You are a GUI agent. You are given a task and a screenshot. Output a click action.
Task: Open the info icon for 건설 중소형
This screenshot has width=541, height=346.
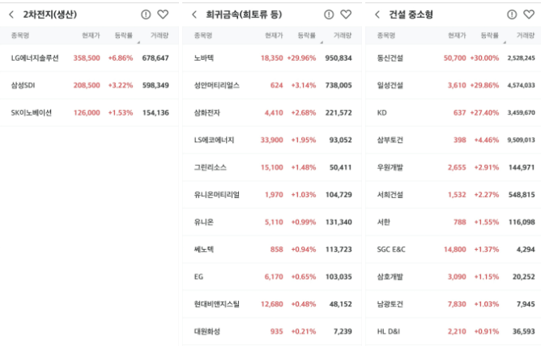pos(512,15)
